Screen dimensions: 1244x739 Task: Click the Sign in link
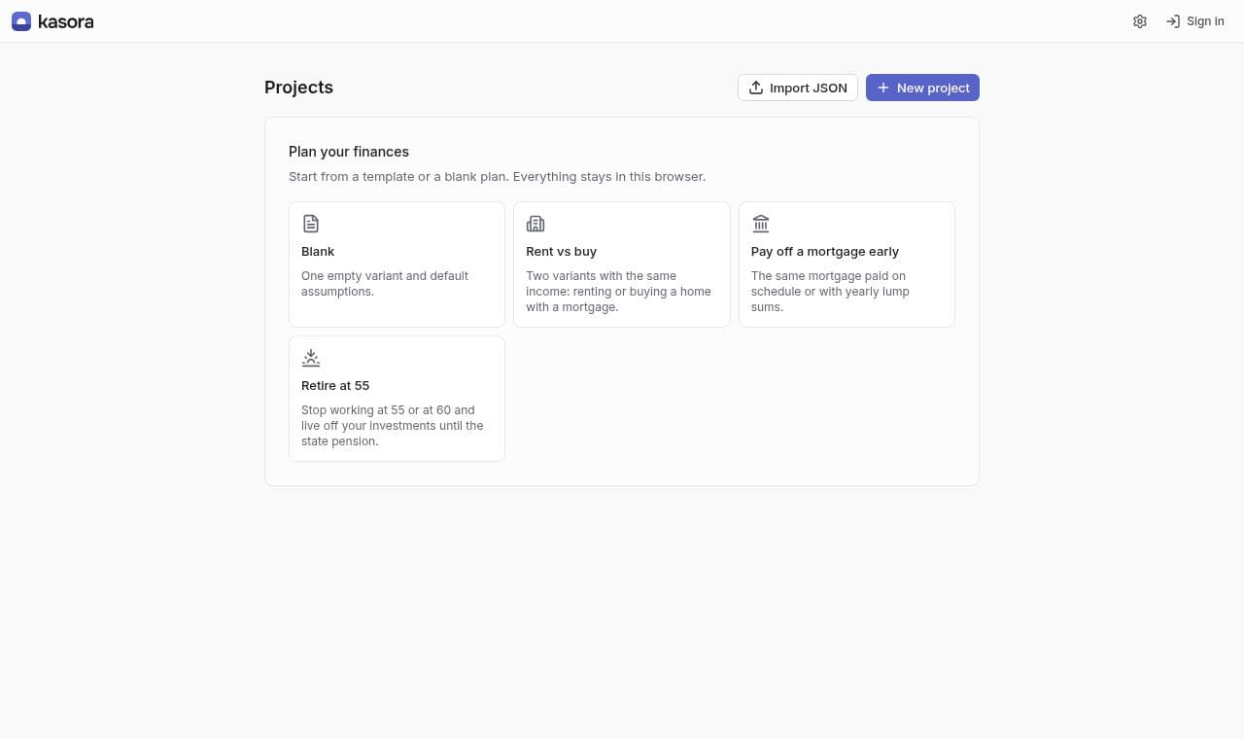1195,21
